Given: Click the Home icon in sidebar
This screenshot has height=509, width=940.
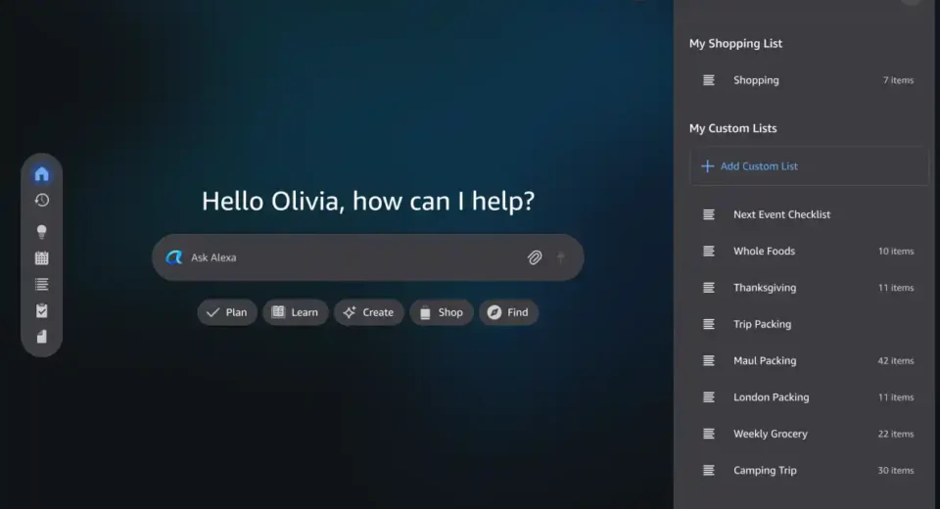Looking at the screenshot, I should (41, 174).
